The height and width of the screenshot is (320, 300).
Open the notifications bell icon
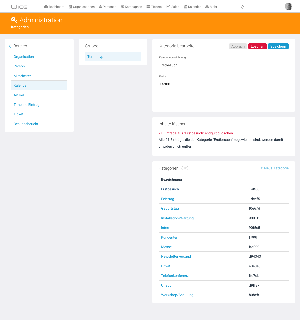pos(242,7)
